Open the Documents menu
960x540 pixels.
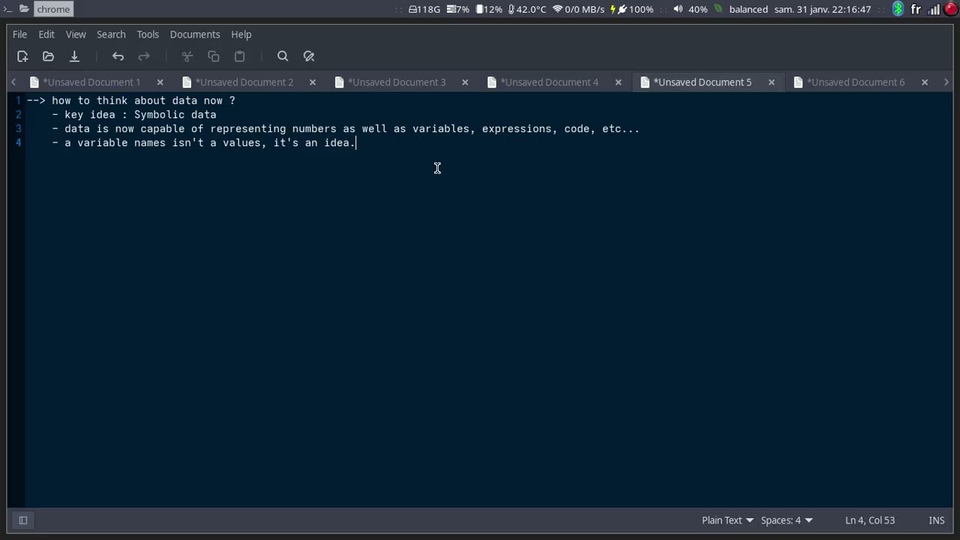[x=195, y=34]
